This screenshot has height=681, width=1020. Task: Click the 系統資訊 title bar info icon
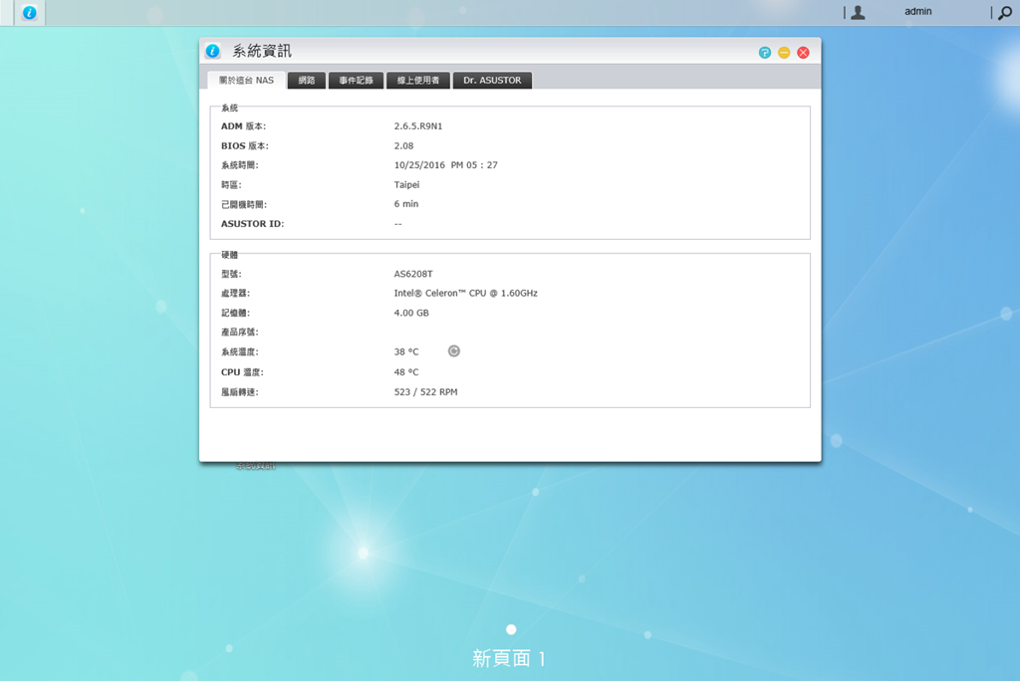[x=213, y=51]
